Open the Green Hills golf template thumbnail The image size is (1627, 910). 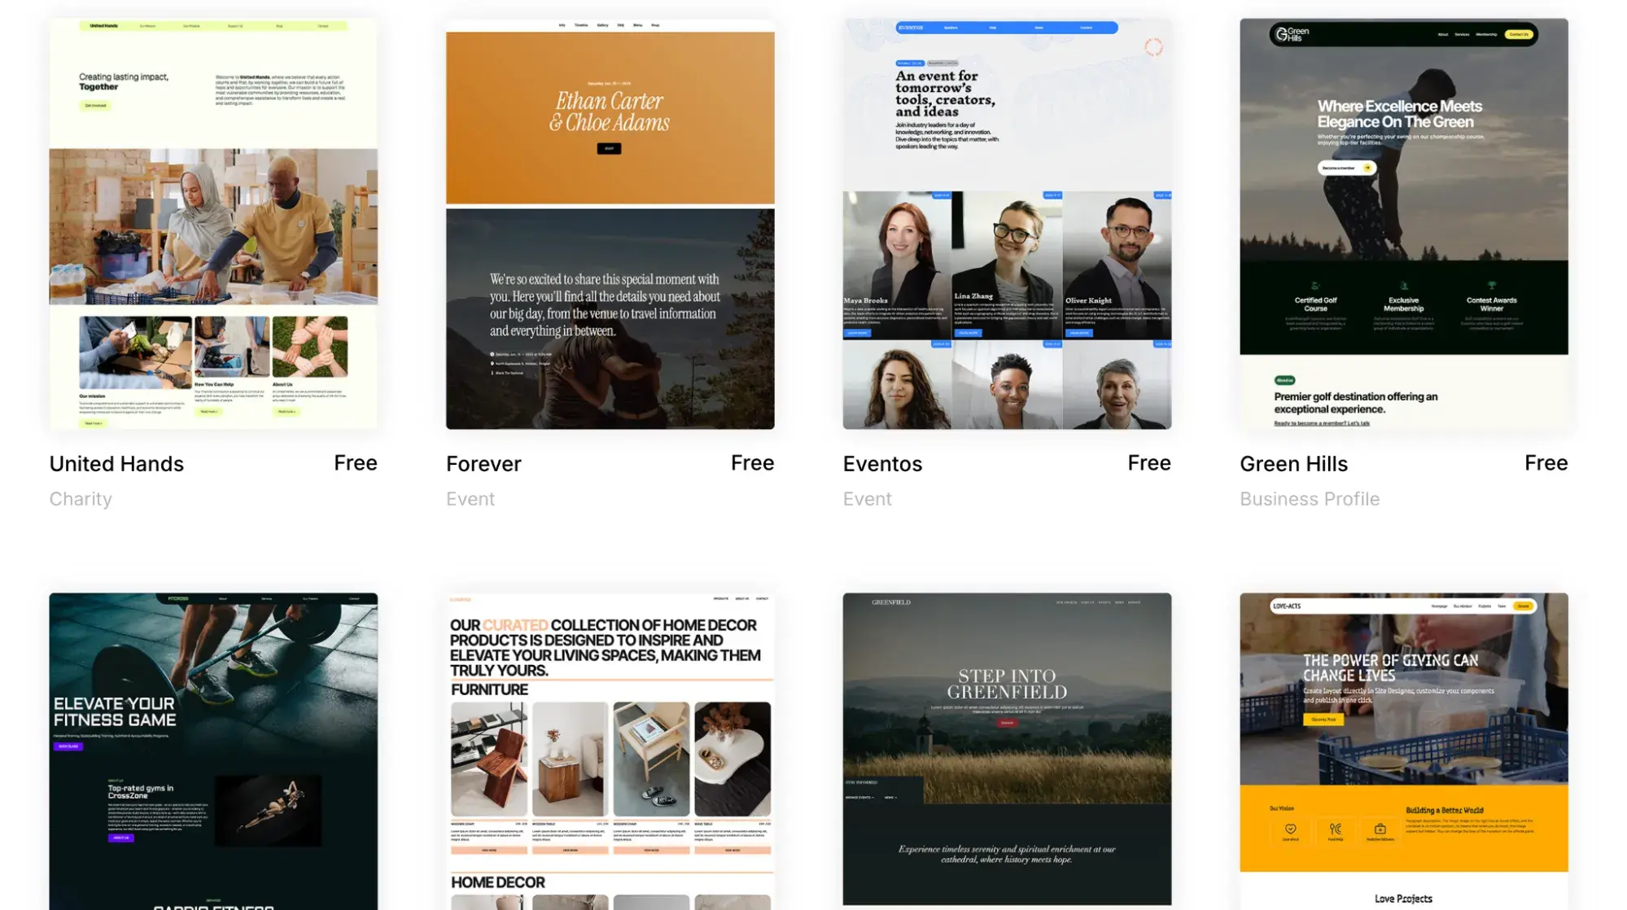coord(1404,224)
